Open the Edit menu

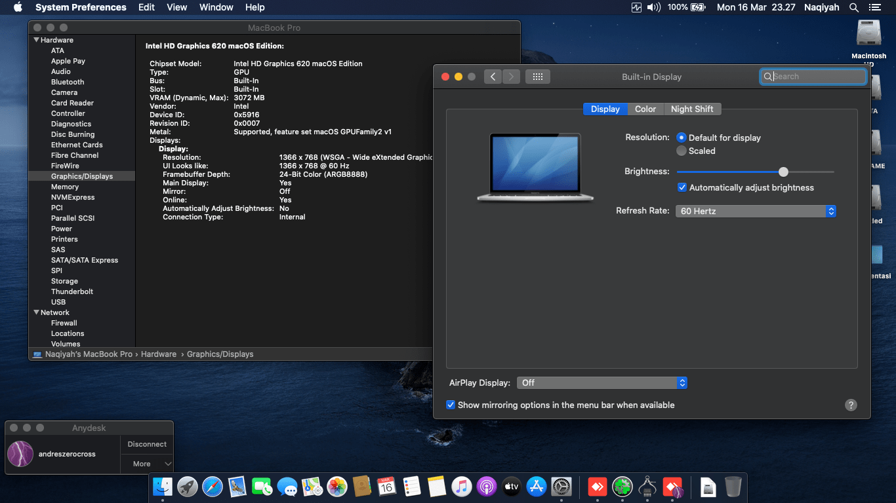(x=147, y=7)
